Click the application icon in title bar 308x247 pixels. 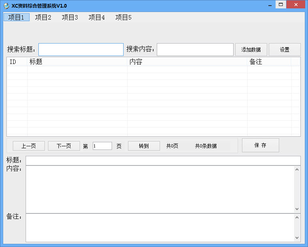click(x=6, y=6)
